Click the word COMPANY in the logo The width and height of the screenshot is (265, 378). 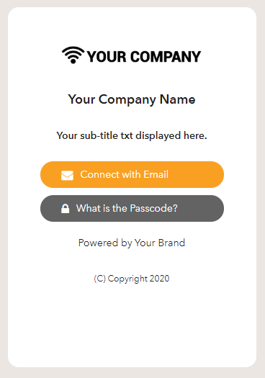[166, 57]
